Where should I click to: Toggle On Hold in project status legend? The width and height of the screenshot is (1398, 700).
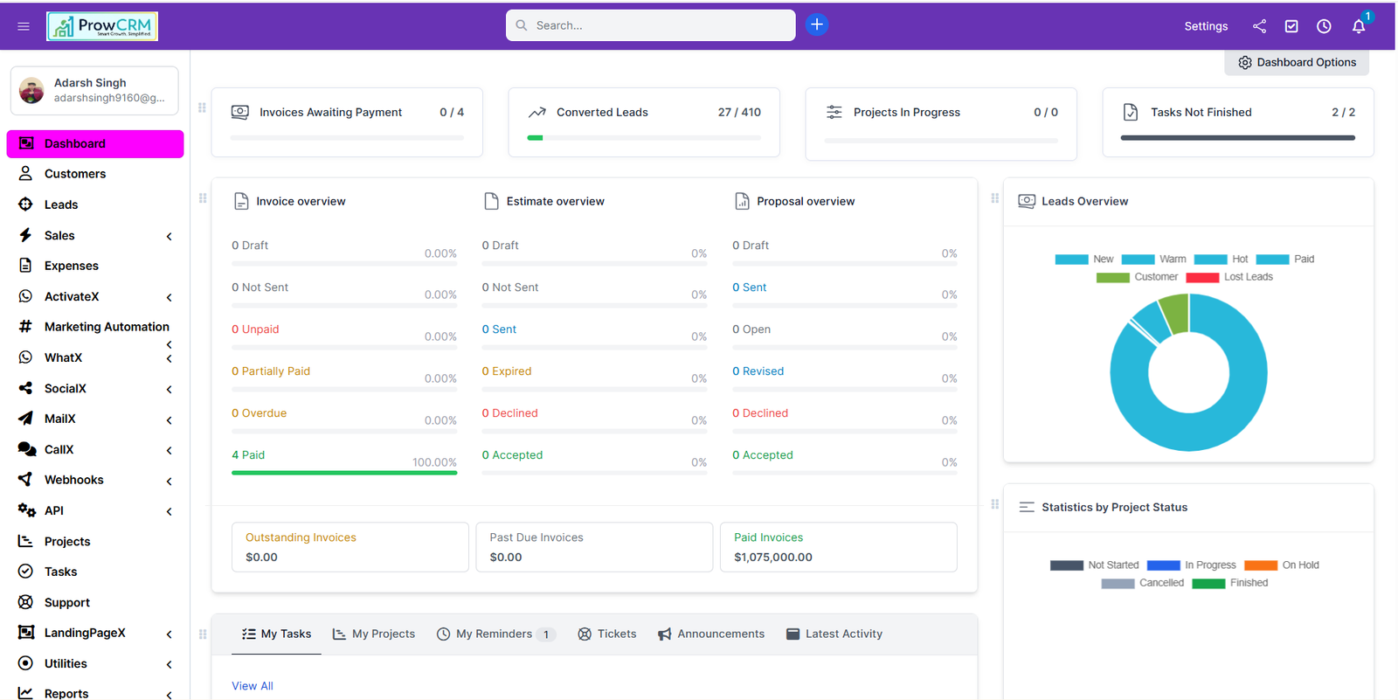pyautogui.click(x=1282, y=565)
